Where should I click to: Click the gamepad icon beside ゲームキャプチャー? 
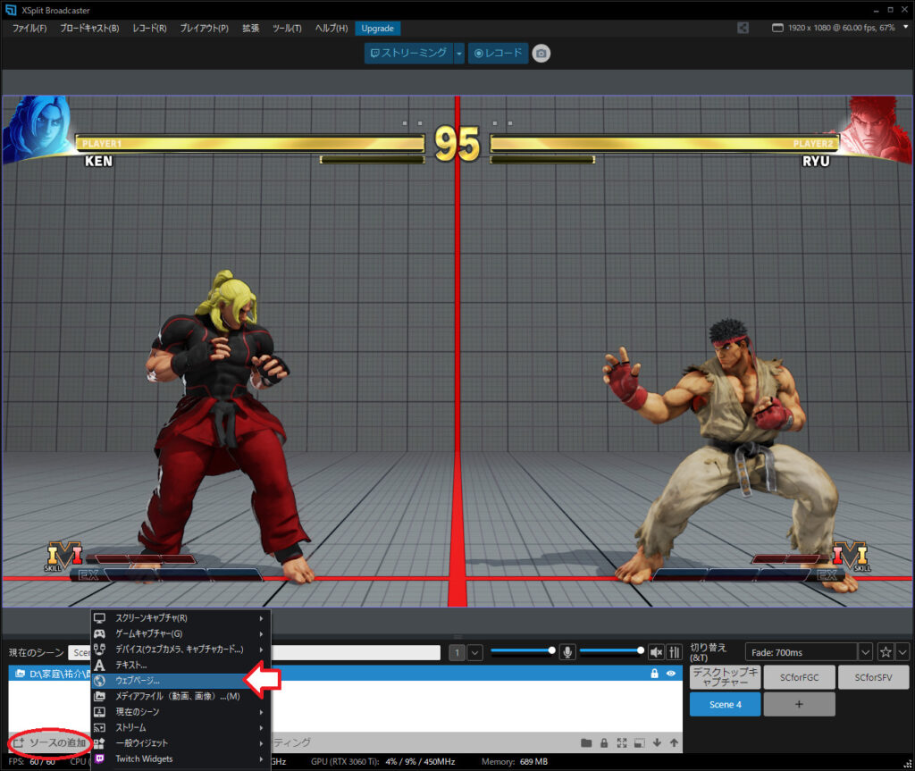coord(100,633)
